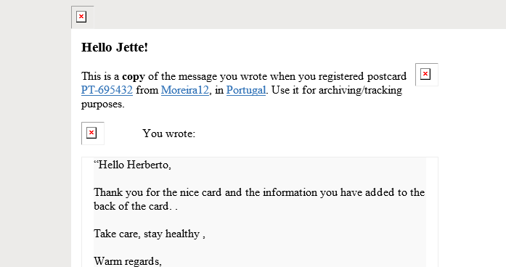Click the "Take care, stay healthy" line

coord(150,234)
